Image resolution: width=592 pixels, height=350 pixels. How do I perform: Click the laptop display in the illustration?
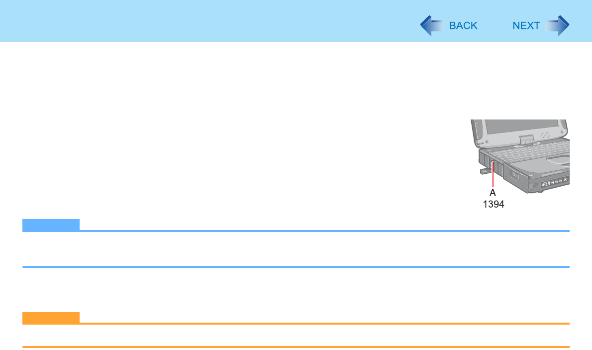[x=522, y=126]
